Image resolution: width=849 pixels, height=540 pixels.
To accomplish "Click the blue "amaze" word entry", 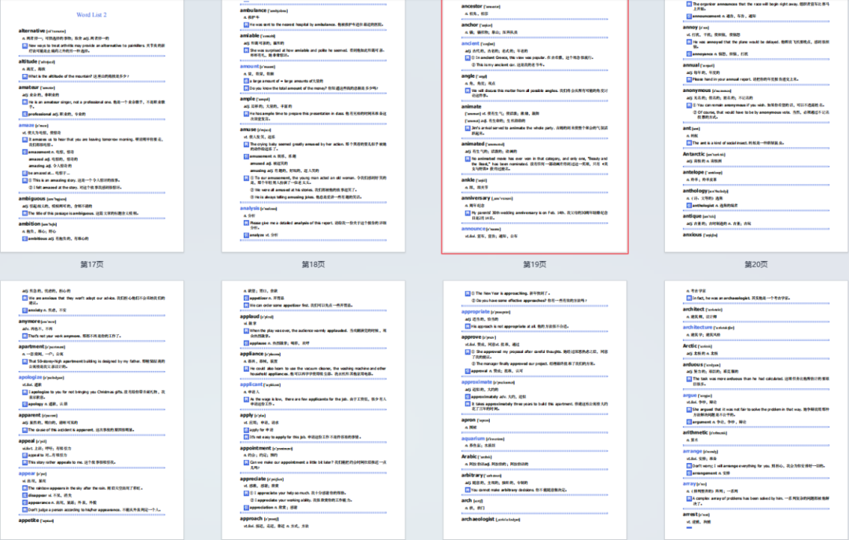I will (x=27, y=126).
